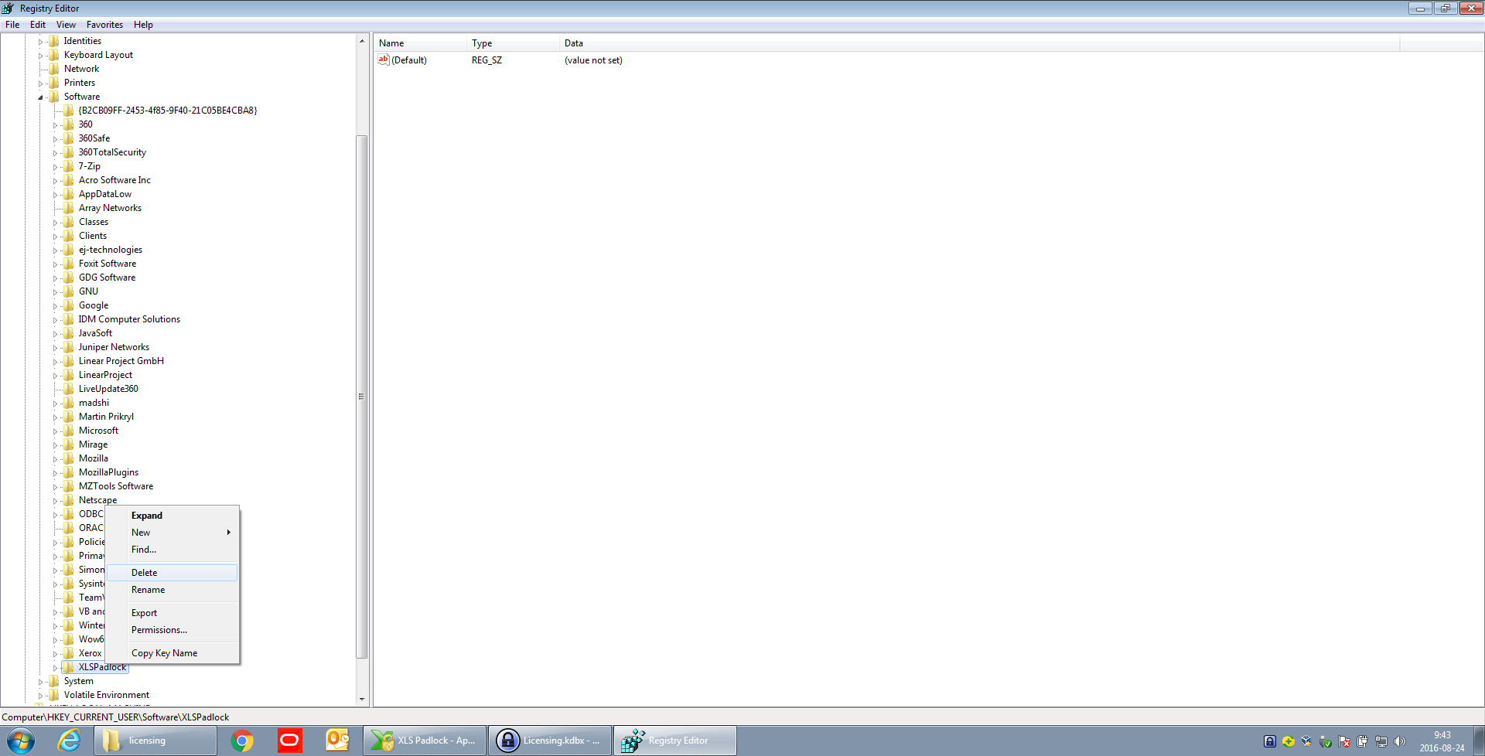Open the Licensing.kdbx KeePass taskbar window
The image size is (1485, 756).
click(550, 741)
